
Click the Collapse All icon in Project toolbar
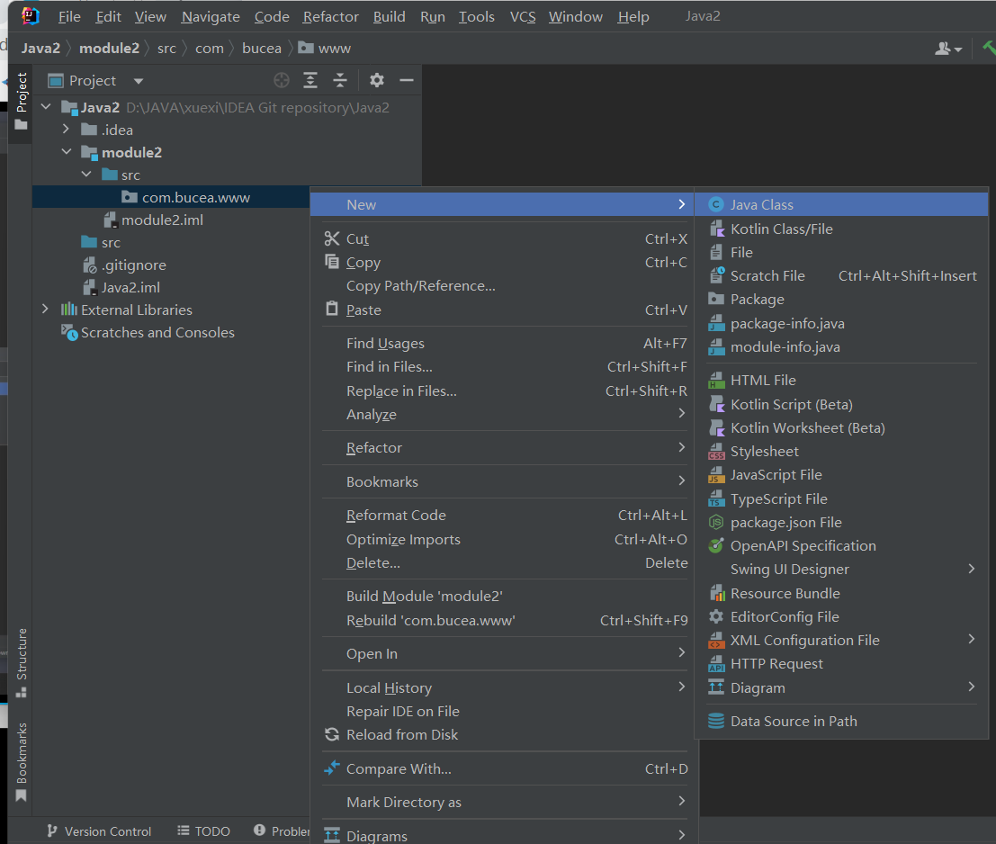339,80
